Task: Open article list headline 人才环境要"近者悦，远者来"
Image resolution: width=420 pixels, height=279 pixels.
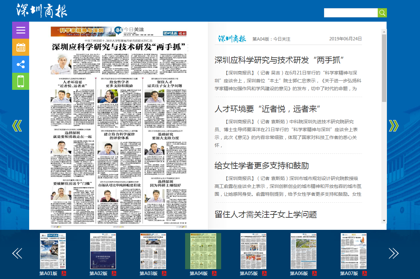Action: 268,109
